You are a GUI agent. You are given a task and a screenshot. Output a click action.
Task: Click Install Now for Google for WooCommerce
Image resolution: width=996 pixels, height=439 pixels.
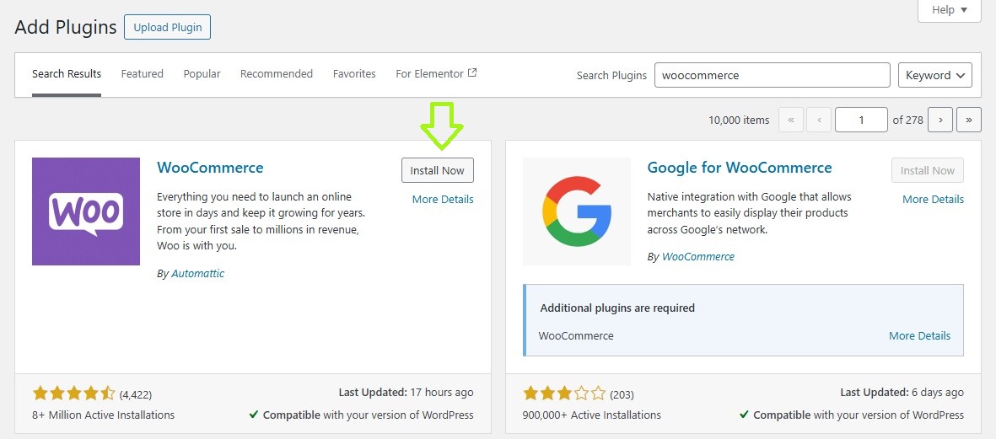pyautogui.click(x=928, y=170)
